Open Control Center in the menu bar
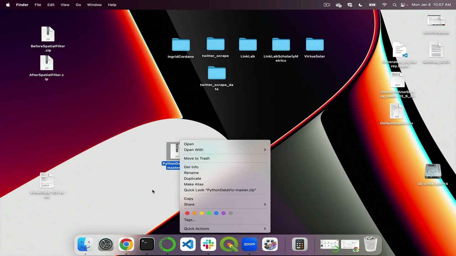The image size is (456, 256). 403,5
